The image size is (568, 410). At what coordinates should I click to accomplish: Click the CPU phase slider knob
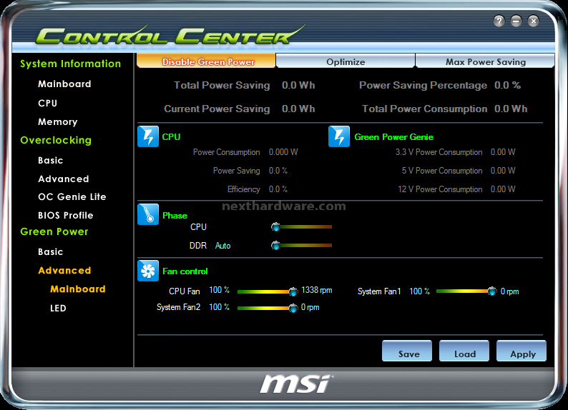coord(275,227)
